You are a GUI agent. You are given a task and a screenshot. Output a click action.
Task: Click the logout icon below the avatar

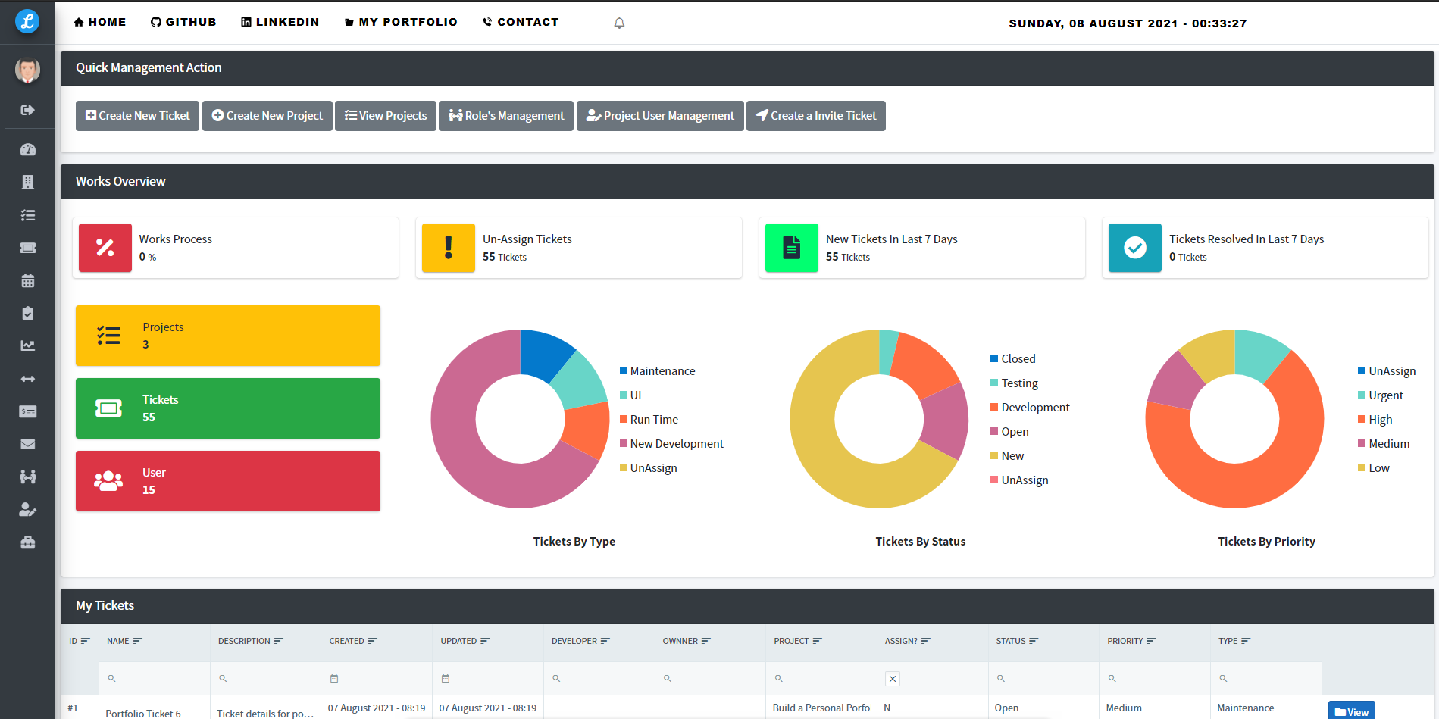pyautogui.click(x=28, y=111)
